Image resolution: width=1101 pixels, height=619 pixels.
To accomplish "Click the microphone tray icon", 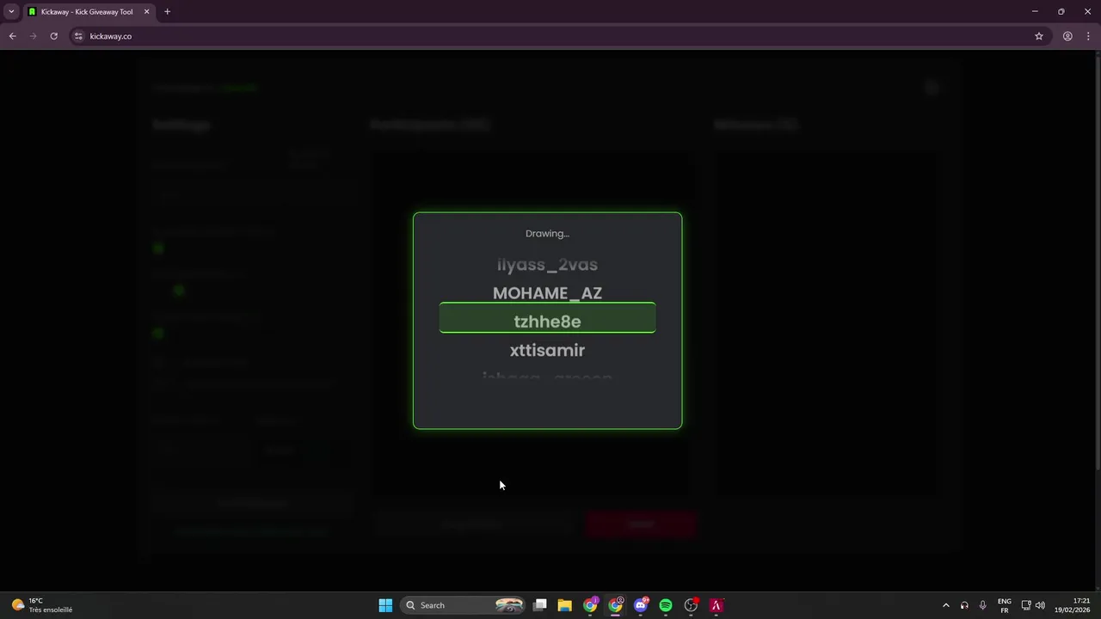I will pos(982,605).
